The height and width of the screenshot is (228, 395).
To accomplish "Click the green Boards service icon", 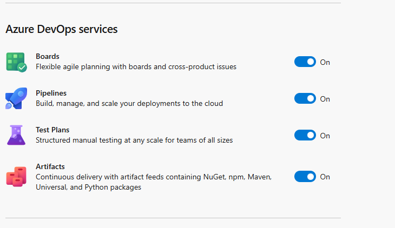I will pyautogui.click(x=16, y=62).
